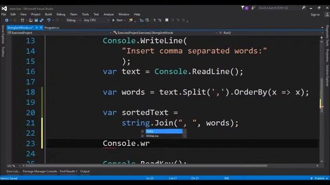Open the Find Results 1 tab
Image resolution: width=330 pixels, height=185 pixels.
point(69,171)
